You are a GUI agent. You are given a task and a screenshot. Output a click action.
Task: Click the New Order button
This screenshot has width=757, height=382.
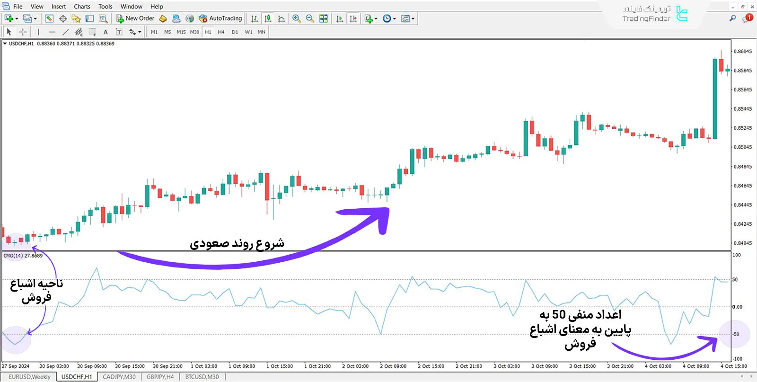135,18
